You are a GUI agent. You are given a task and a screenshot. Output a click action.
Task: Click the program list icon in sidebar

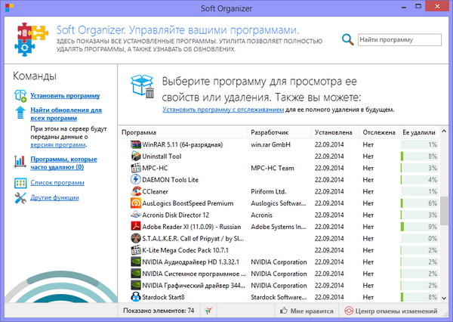[19, 182]
